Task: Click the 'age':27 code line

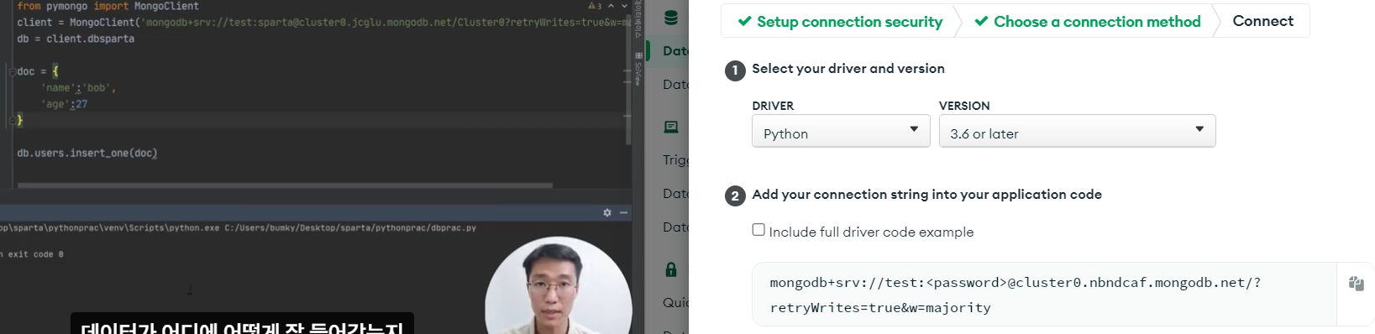Action: pyautogui.click(x=64, y=104)
